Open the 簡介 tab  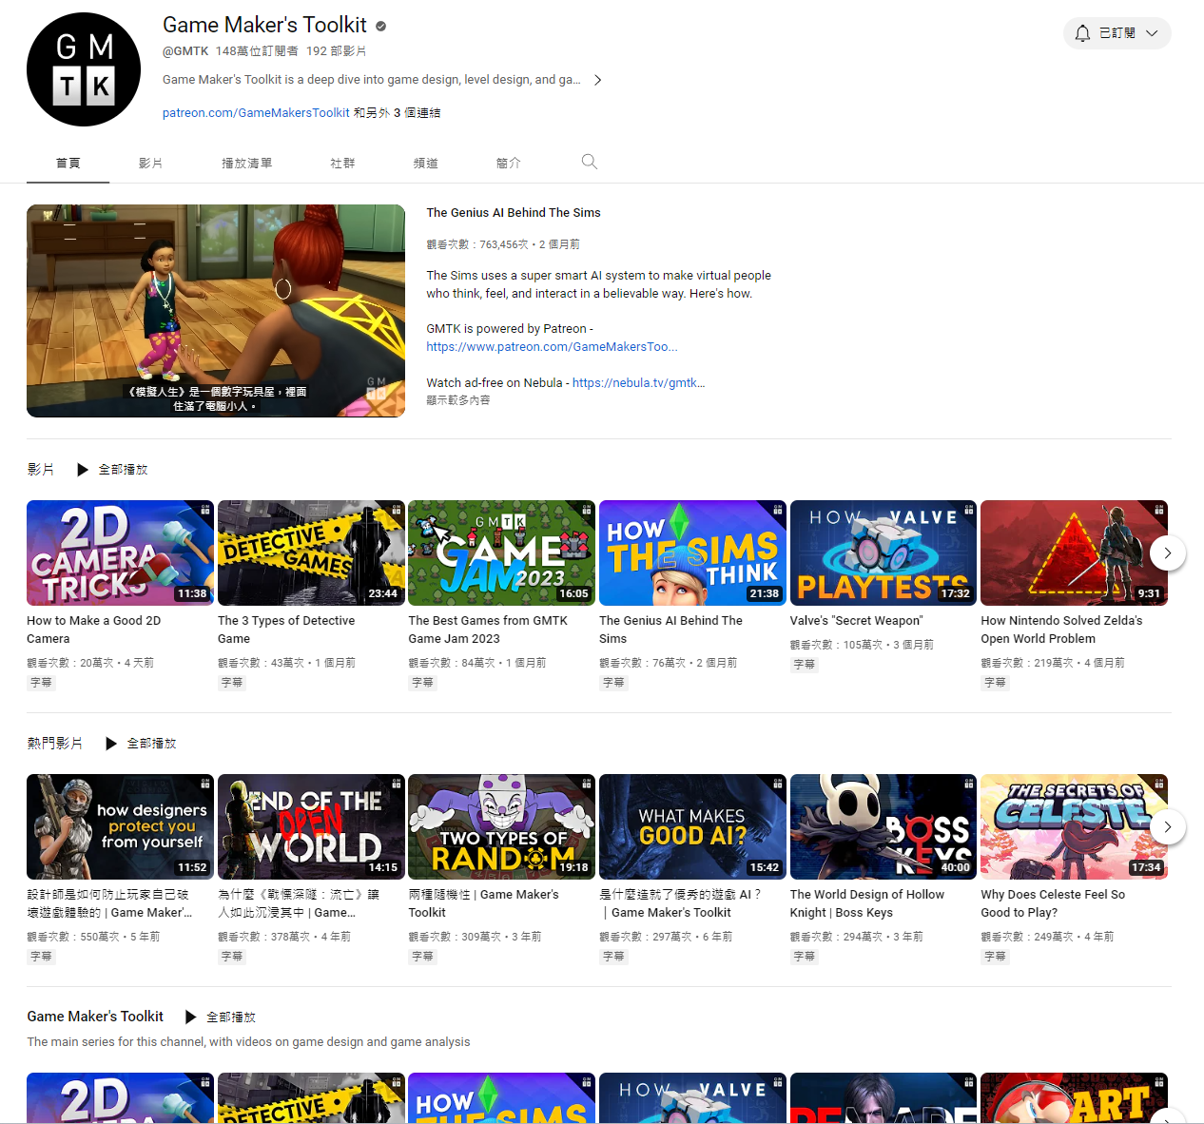[509, 163]
